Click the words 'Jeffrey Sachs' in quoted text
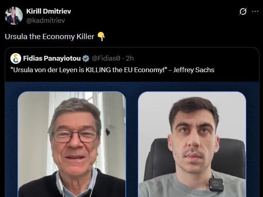 tap(194, 70)
